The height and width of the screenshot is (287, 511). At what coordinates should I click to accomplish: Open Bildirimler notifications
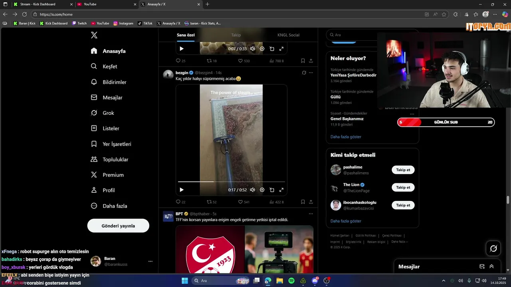pyautogui.click(x=109, y=82)
